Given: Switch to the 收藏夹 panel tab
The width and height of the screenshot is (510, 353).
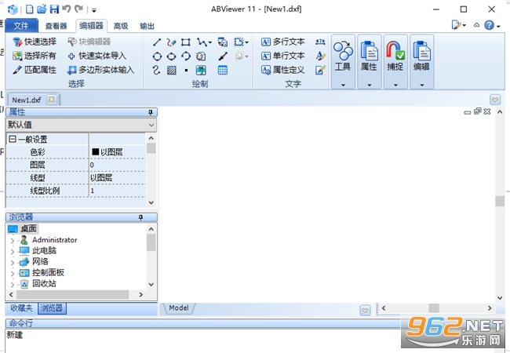Looking at the screenshot, I should pos(21,308).
